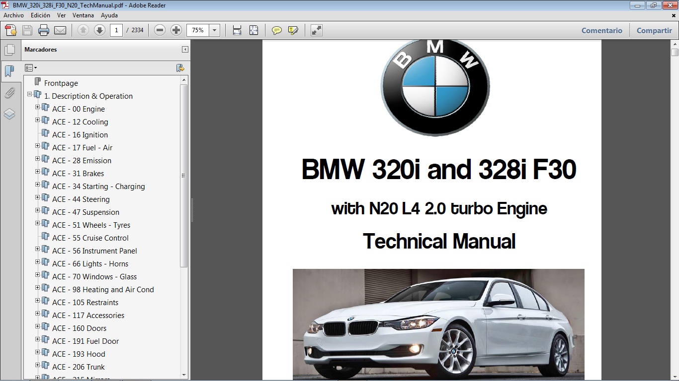The height and width of the screenshot is (381, 679).
Task: Click the BMW logo image
Action: (x=435, y=87)
